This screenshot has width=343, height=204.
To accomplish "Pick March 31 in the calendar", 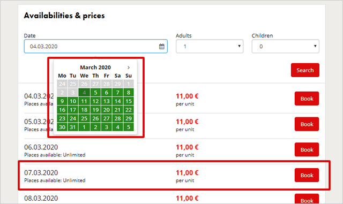I will pyautogui.click(x=73, y=127).
